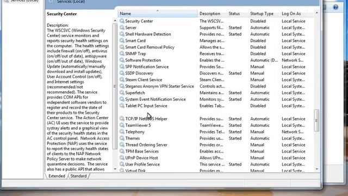Click the Thread Ordering Server icon
The width and height of the screenshot is (348, 196).
click(122, 145)
